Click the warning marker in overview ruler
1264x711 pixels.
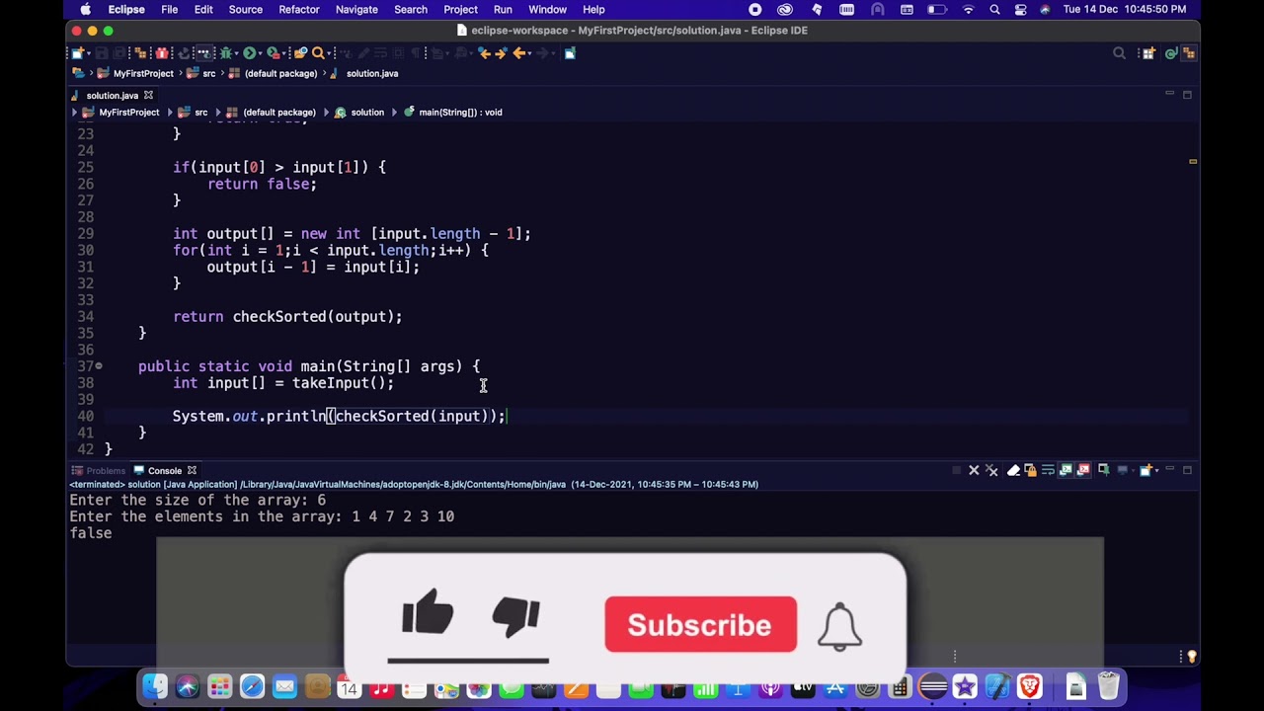[x=1193, y=161]
